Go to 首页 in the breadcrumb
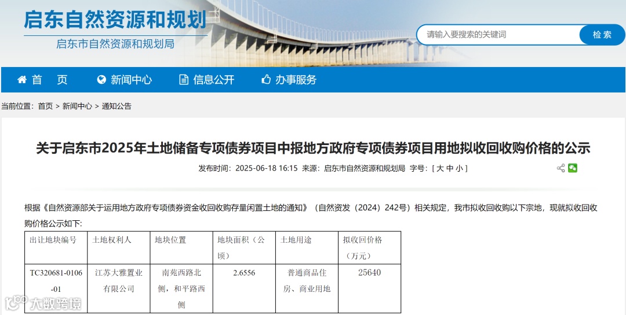 click(x=45, y=106)
